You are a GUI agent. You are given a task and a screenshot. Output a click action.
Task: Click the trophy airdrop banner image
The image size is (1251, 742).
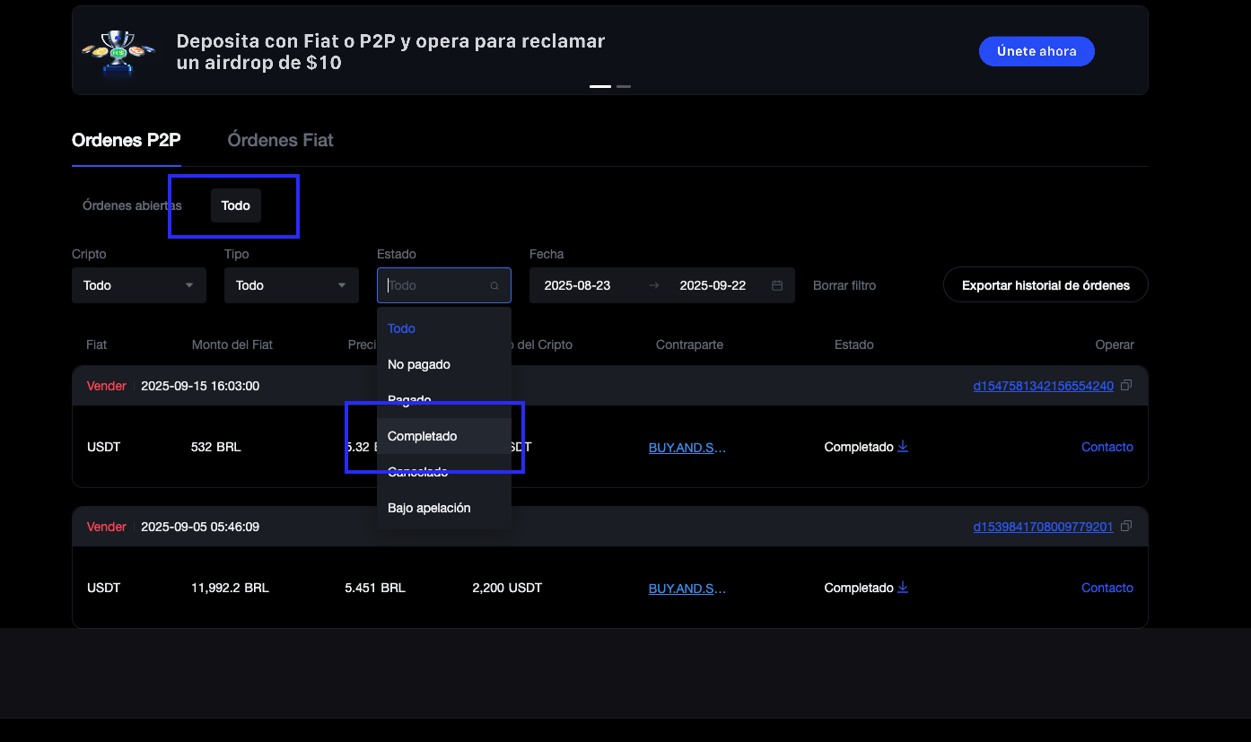(x=118, y=51)
